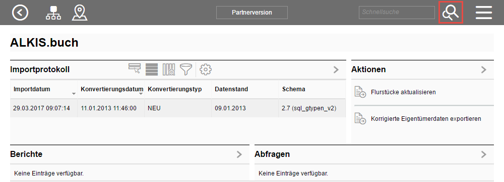The width and height of the screenshot is (504, 182).
Task: Click the Datenstand column header
Action: (x=231, y=89)
